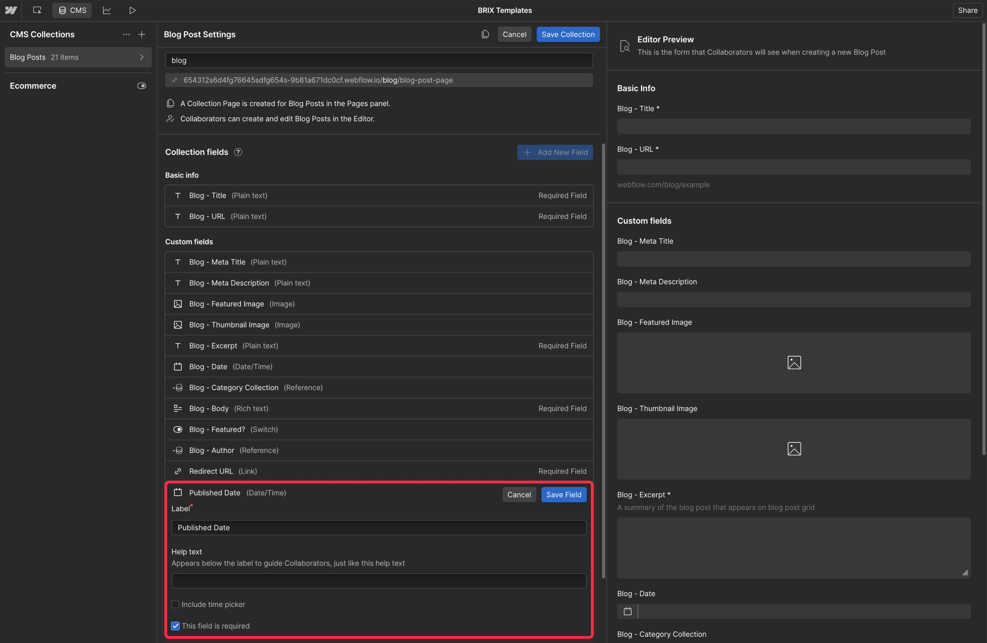
Task: Open Blog - Title field row
Action: pos(379,195)
